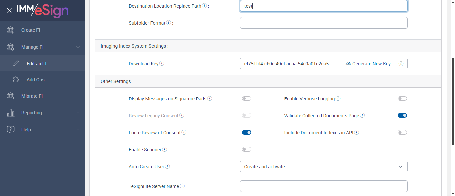The height and width of the screenshot is (196, 455).
Task: Select Edit an FI menu item
Action: 36,63
